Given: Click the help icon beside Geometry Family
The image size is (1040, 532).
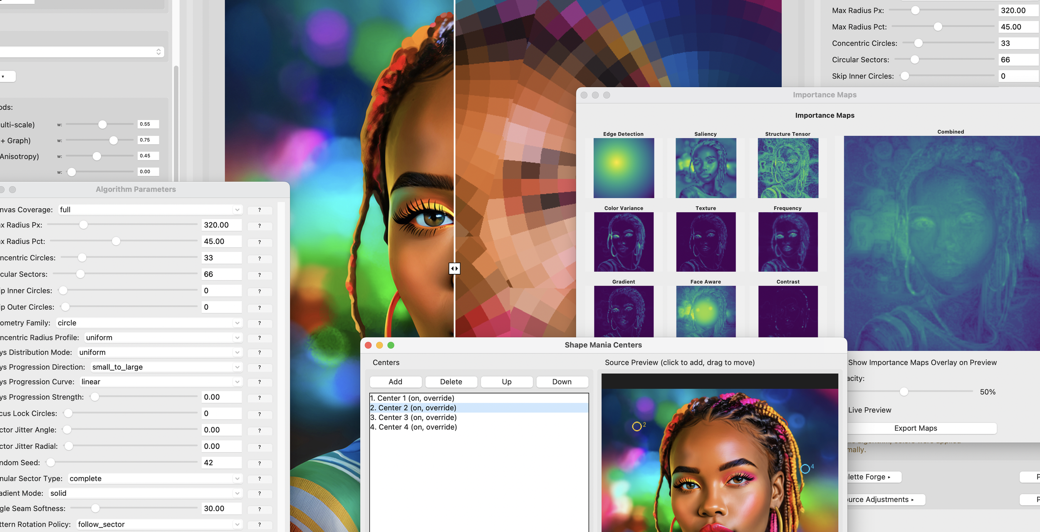Looking at the screenshot, I should tap(260, 323).
